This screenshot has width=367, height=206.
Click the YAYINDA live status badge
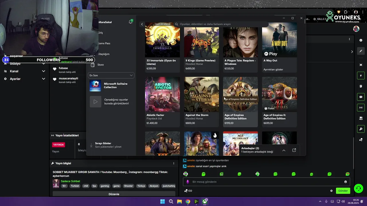[58, 145]
